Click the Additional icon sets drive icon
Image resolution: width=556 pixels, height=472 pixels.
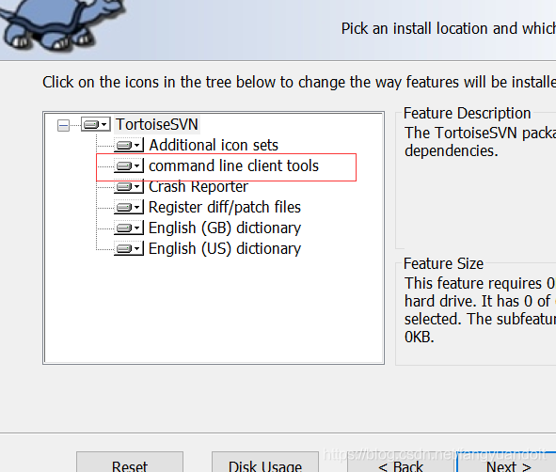point(129,145)
